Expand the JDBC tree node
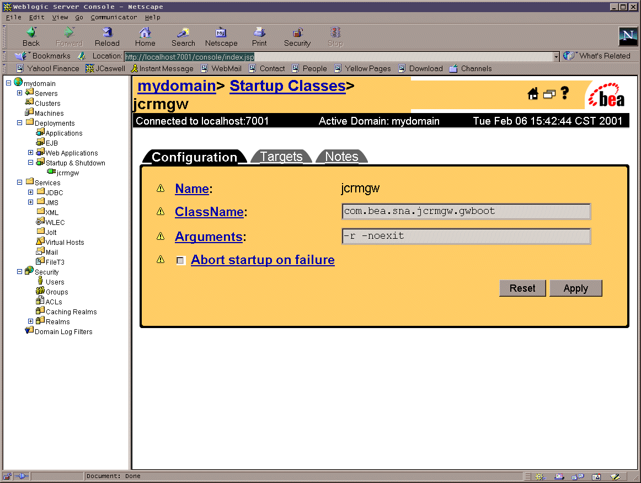 point(30,192)
